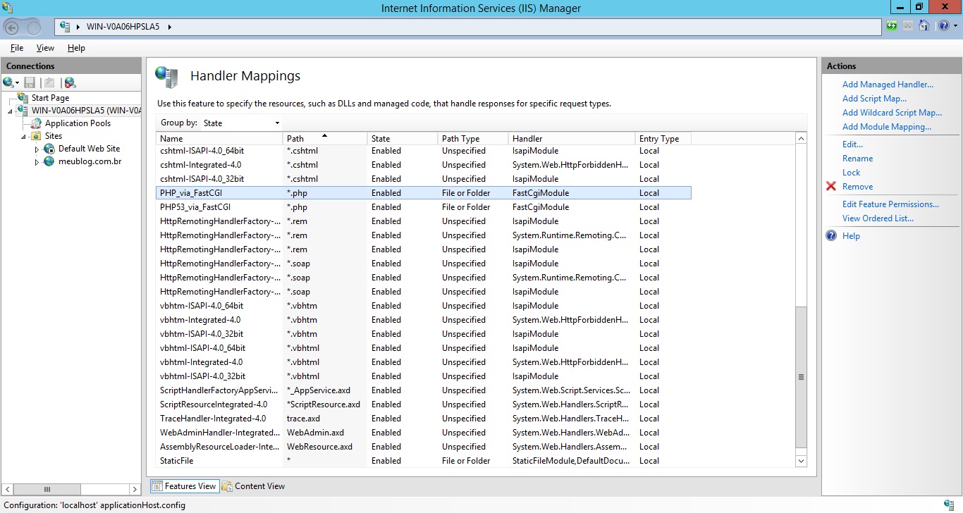The width and height of the screenshot is (963, 513).
Task: Switch to the Features View tab
Action: click(183, 486)
